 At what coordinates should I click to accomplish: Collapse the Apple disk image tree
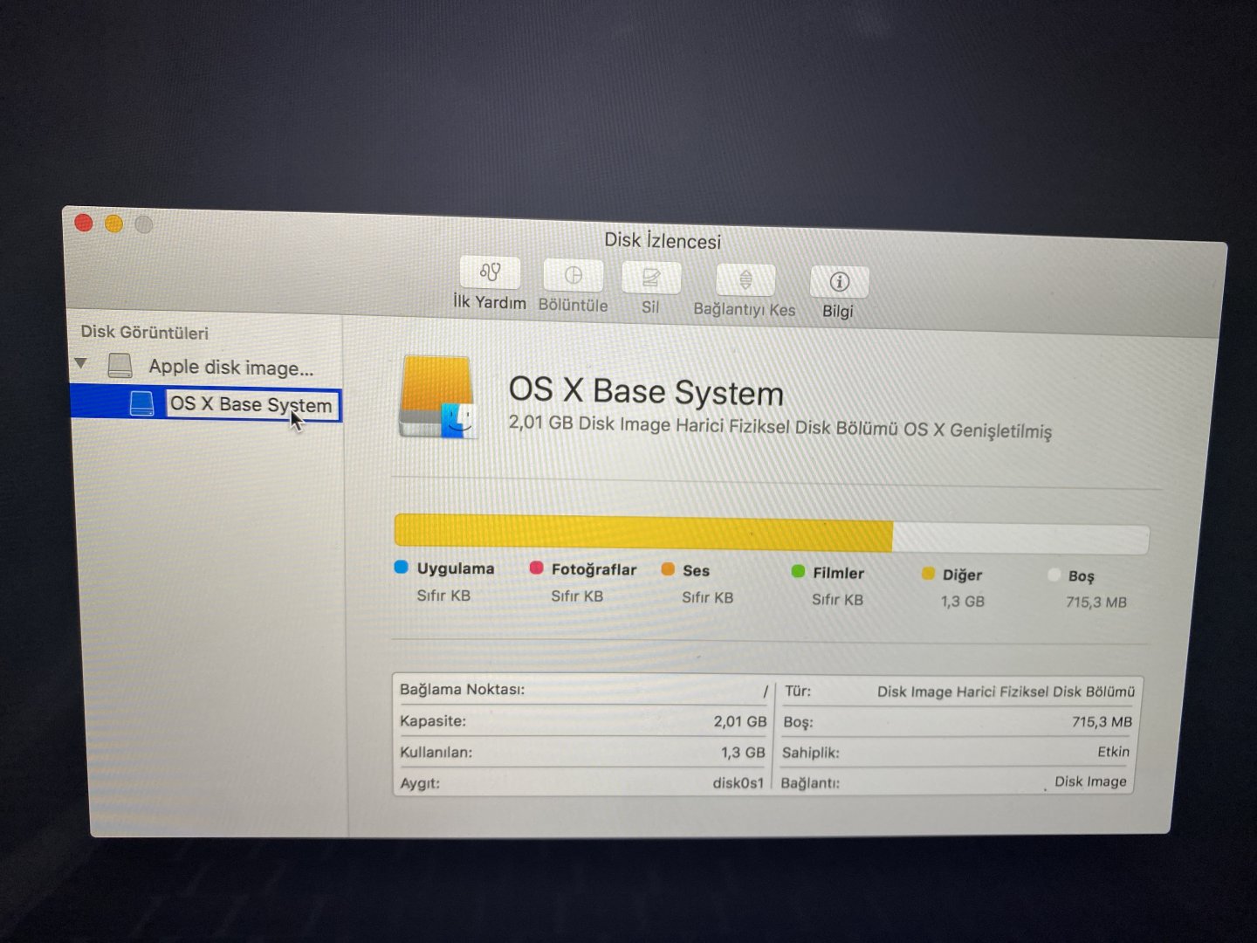[81, 363]
